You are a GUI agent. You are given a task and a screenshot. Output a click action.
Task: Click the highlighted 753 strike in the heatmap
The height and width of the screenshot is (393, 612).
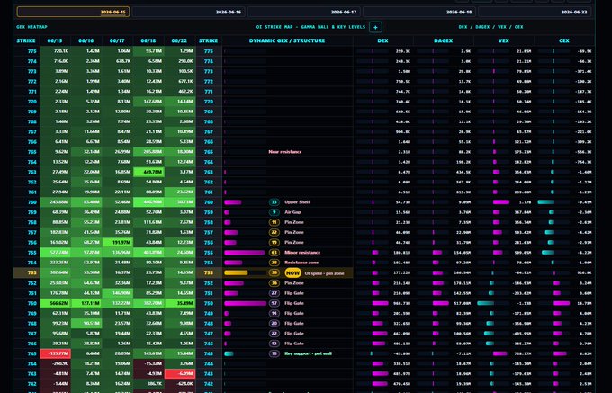tap(32, 272)
